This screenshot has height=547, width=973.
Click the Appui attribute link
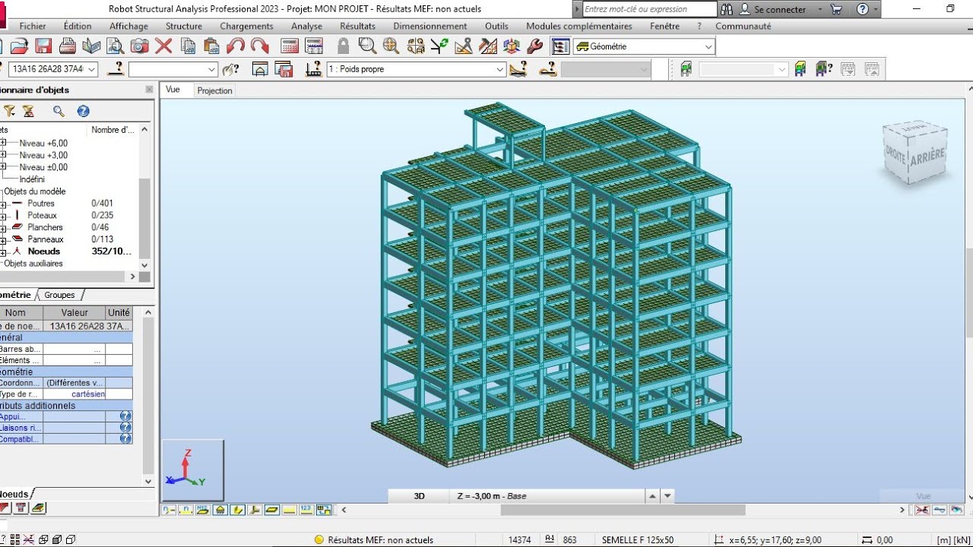tap(12, 416)
